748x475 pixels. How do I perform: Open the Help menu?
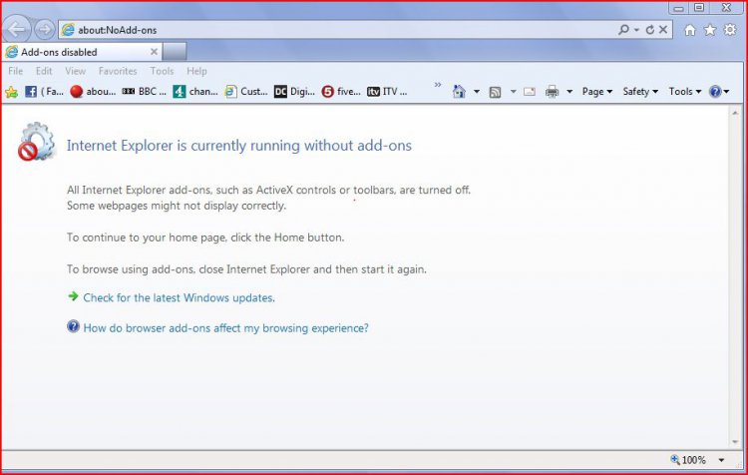click(x=196, y=71)
